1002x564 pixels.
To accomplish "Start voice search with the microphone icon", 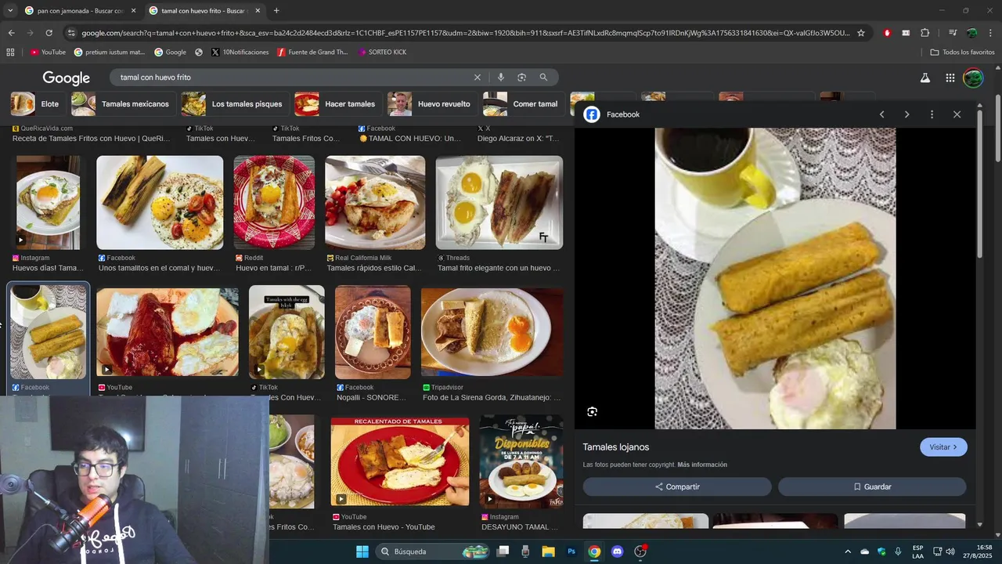I will pos(500,78).
